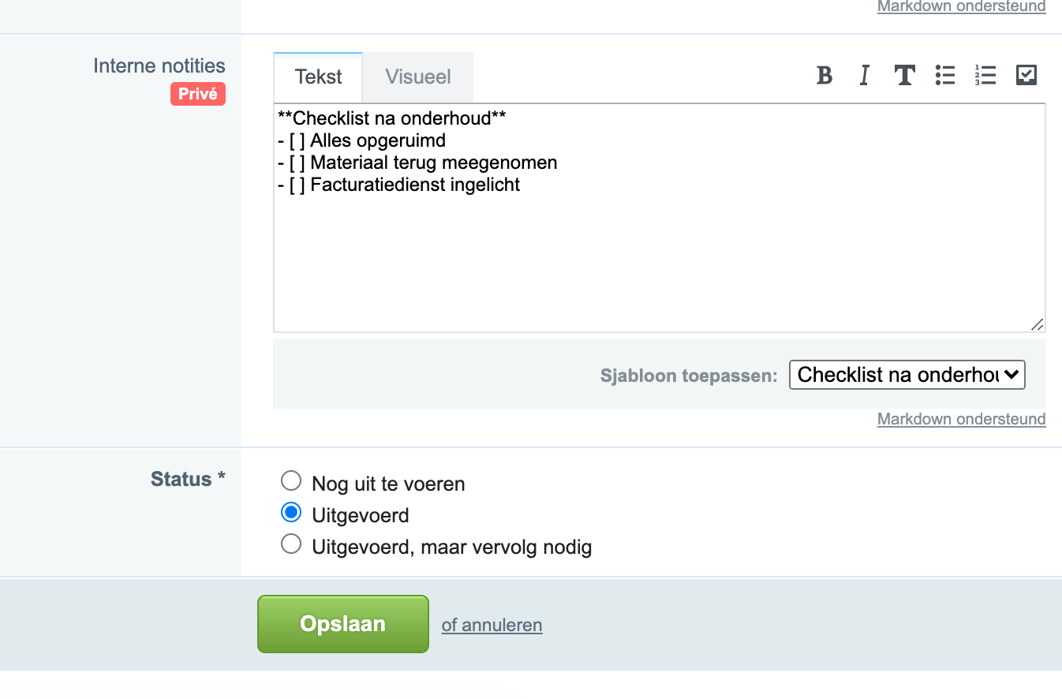Screen dimensions: 1062x699
Task: Insert a bullet list using the list icon
Action: coord(944,75)
